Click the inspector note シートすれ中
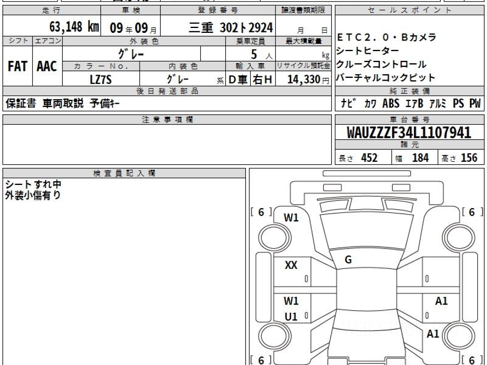Viewport: 487px width, 365px height. (33, 185)
